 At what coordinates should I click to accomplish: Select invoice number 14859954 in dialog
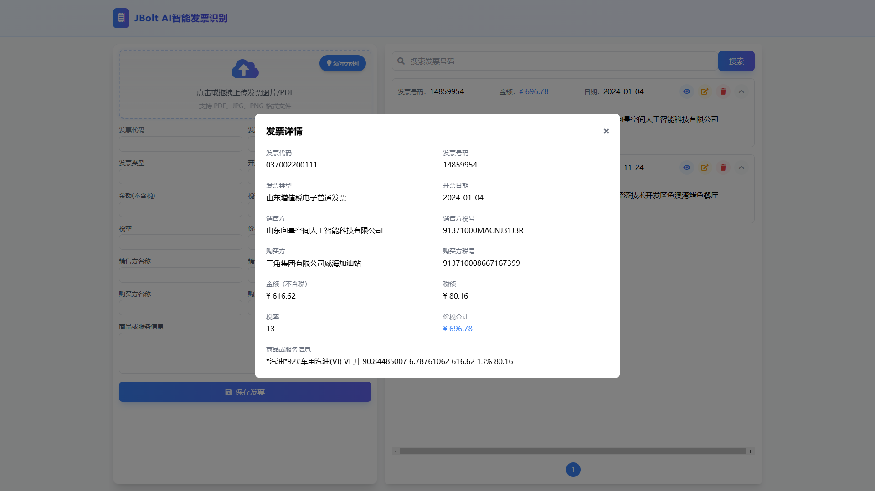tap(460, 165)
